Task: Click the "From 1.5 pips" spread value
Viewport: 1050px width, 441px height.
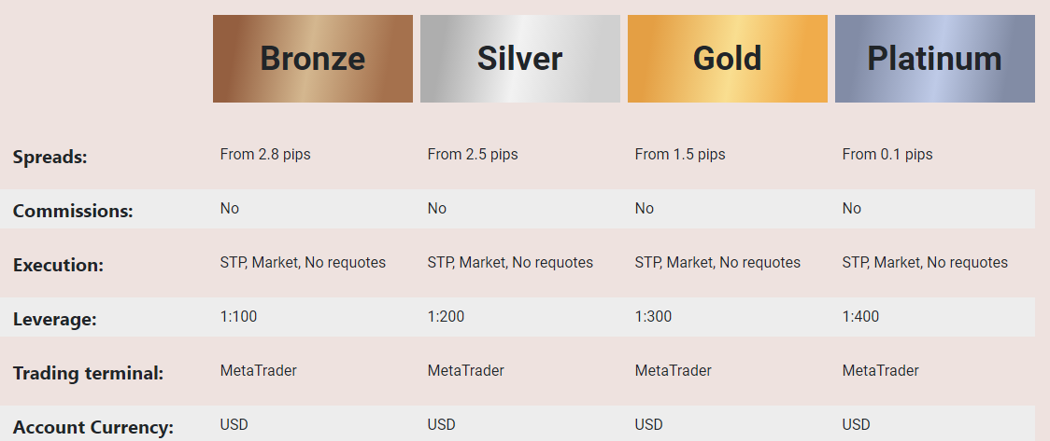Action: [680, 154]
